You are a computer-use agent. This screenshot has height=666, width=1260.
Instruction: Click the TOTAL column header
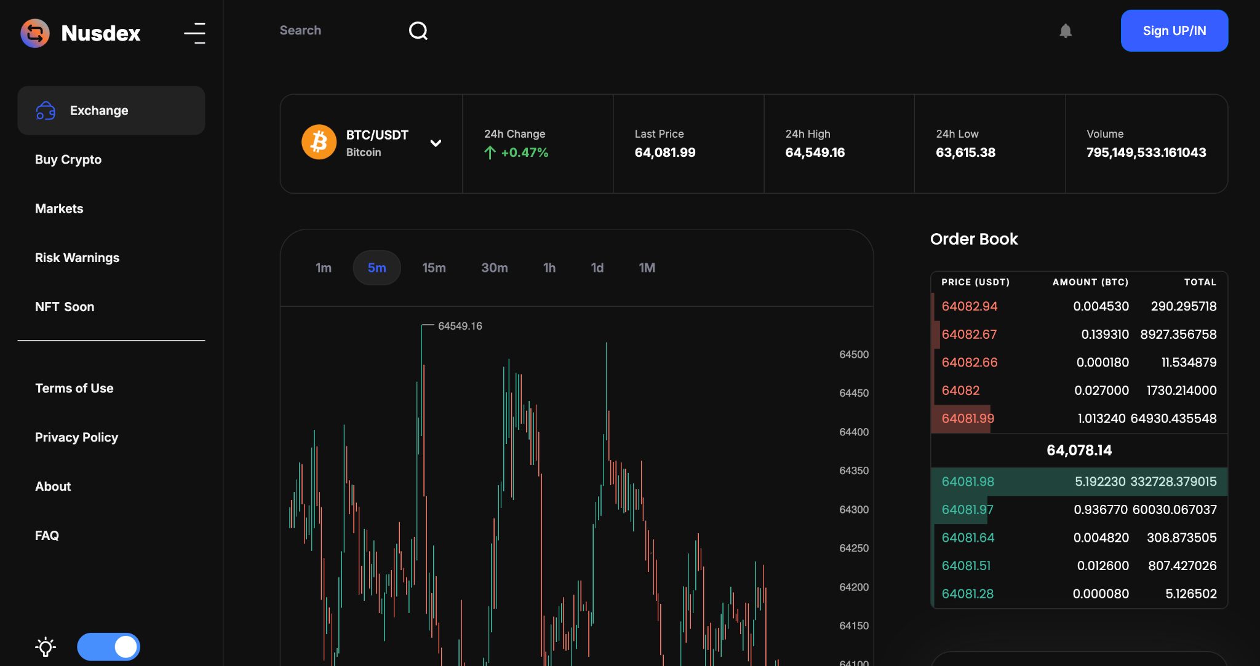click(x=1200, y=282)
